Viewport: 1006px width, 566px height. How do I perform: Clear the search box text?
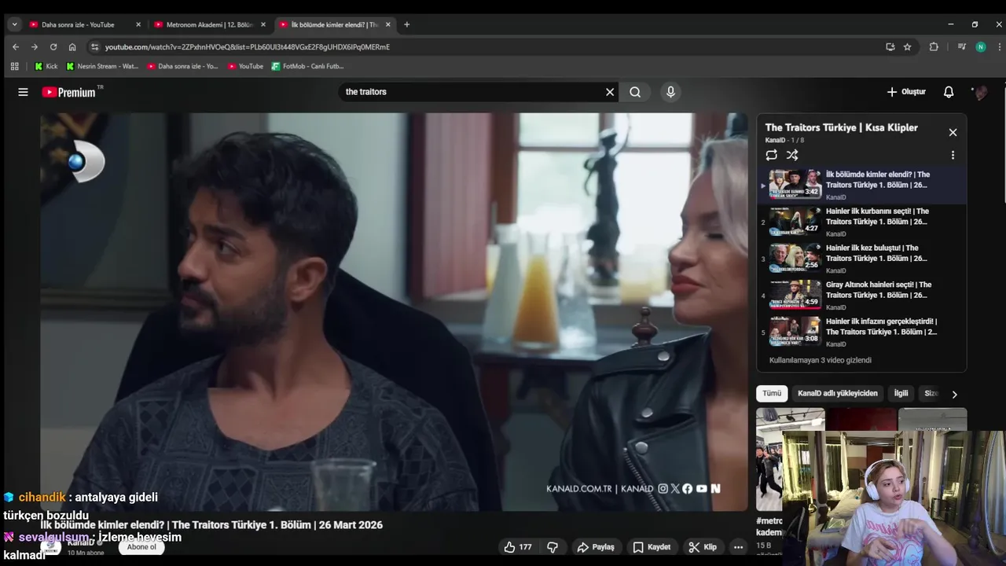(610, 92)
